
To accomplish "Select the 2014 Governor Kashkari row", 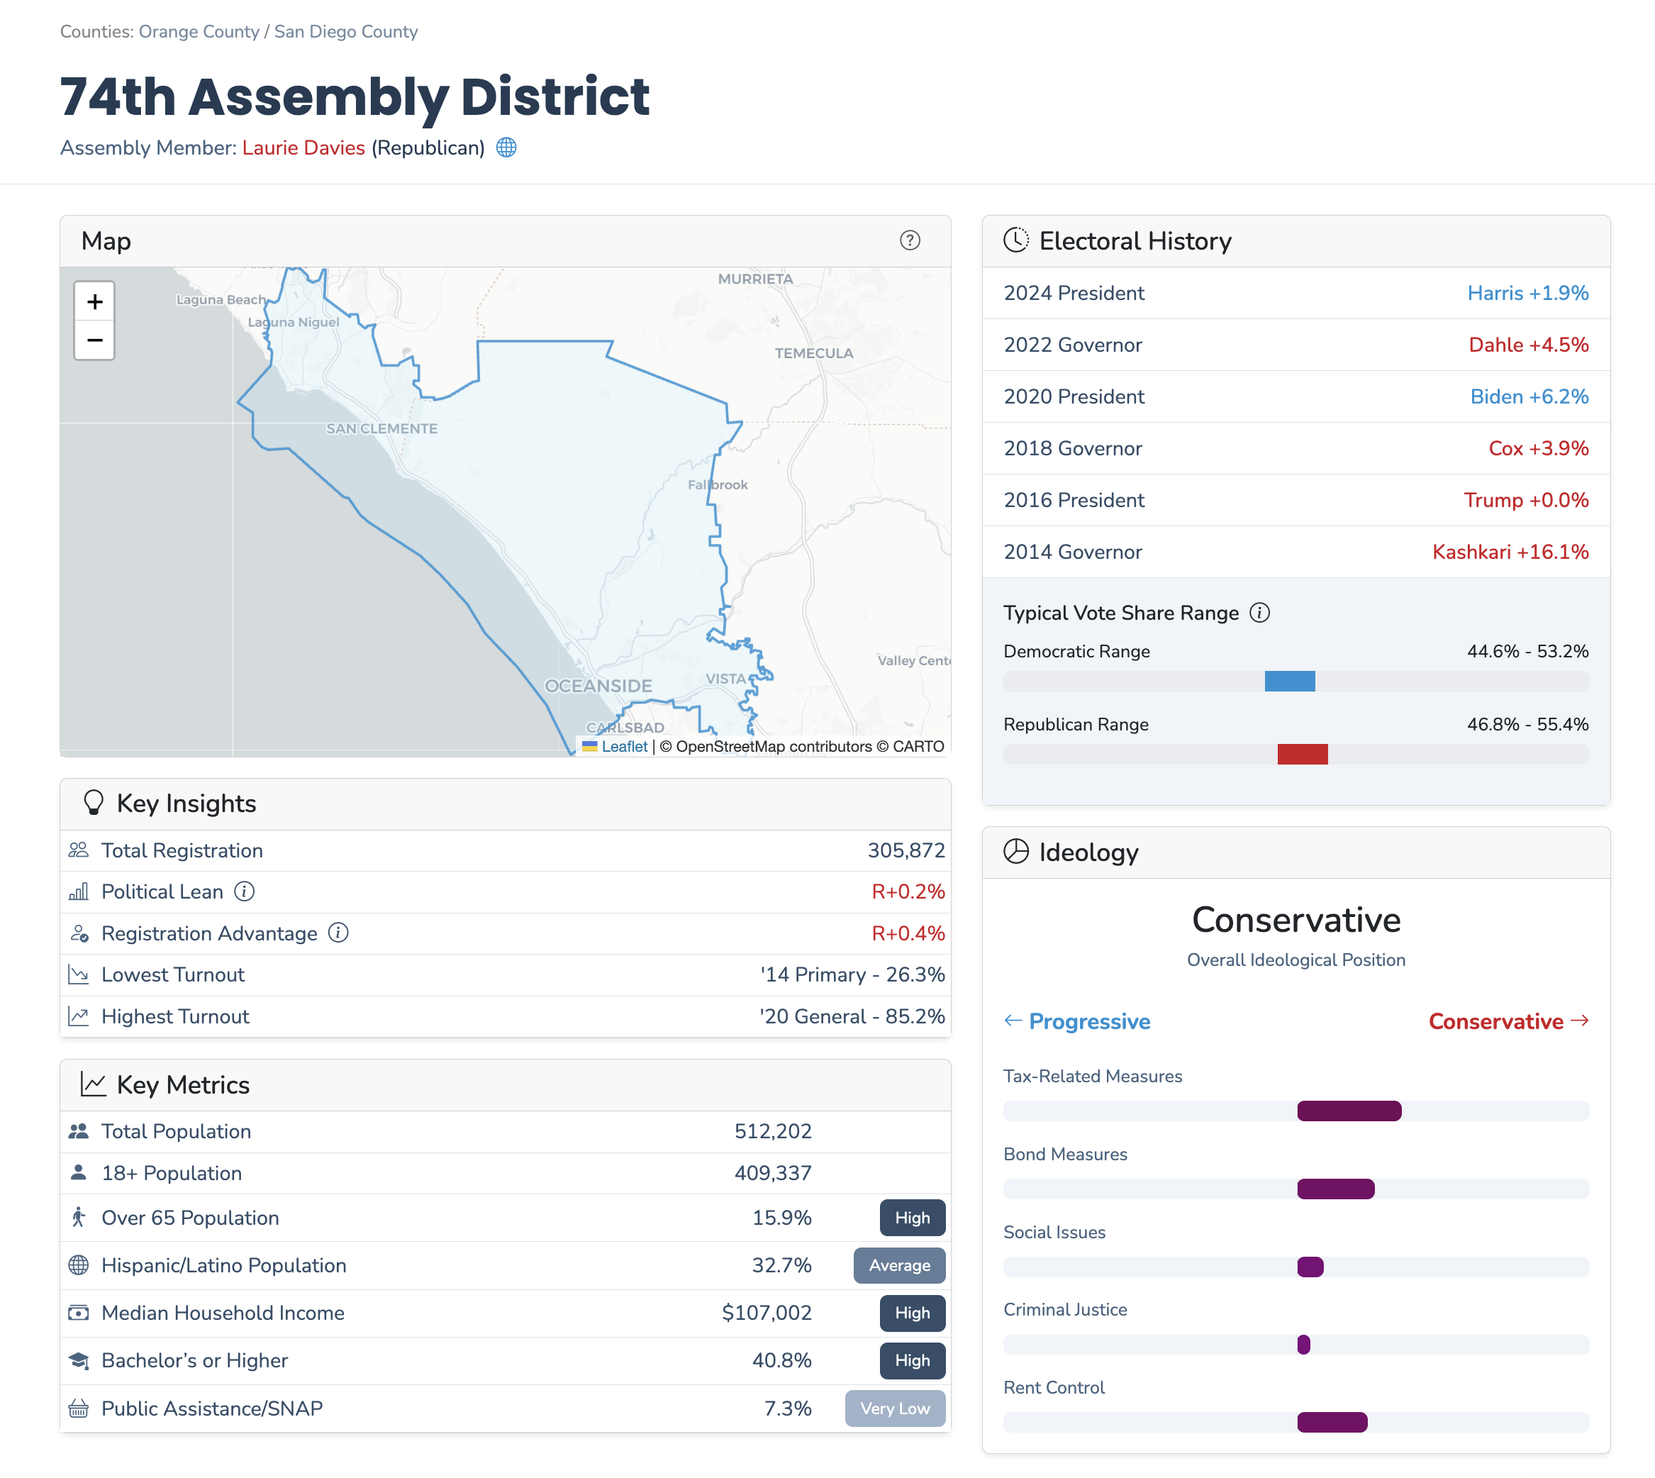I will [1295, 552].
